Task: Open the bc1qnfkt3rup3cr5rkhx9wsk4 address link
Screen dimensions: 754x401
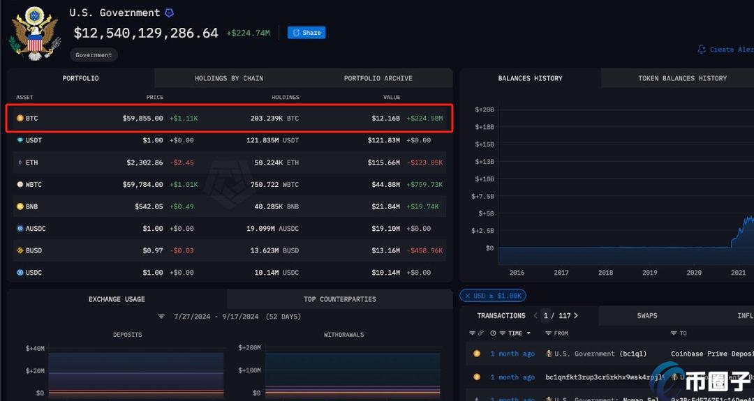Action: click(605, 377)
